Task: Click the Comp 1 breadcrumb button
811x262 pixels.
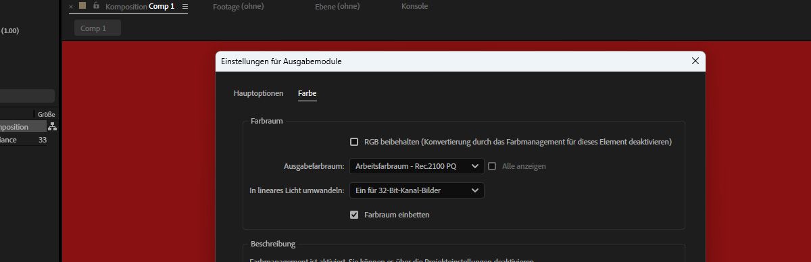Action: coord(97,28)
